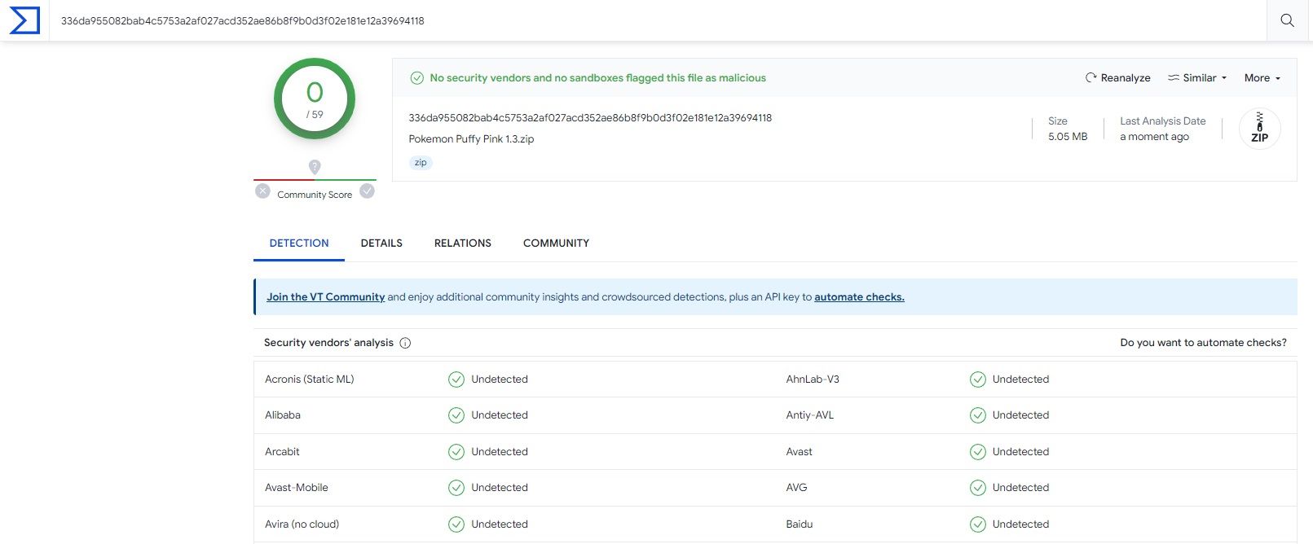Expand the More dropdown menu
The height and width of the screenshot is (544, 1313).
1262,78
